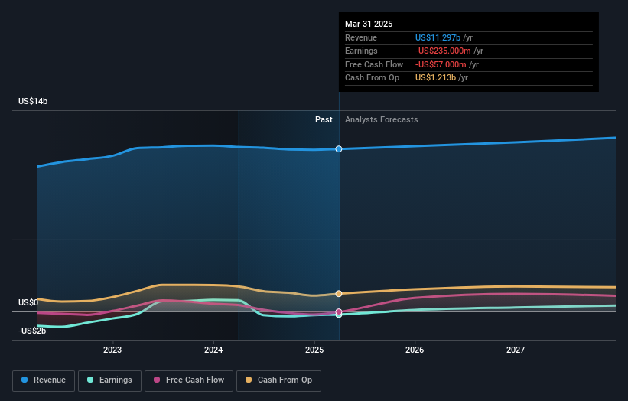Click the 2025 x-axis label
The width and height of the screenshot is (628, 401).
coord(314,350)
